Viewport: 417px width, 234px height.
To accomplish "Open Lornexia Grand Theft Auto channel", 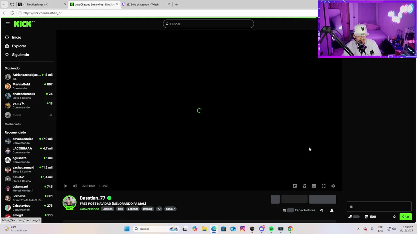I will (x=29, y=198).
